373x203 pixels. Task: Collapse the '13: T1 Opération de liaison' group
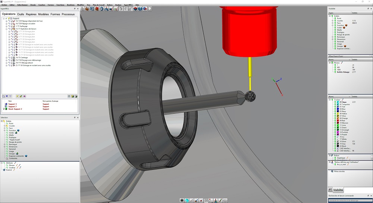point(6,29)
